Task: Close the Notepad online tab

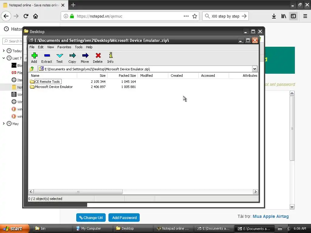Action: point(63,5)
